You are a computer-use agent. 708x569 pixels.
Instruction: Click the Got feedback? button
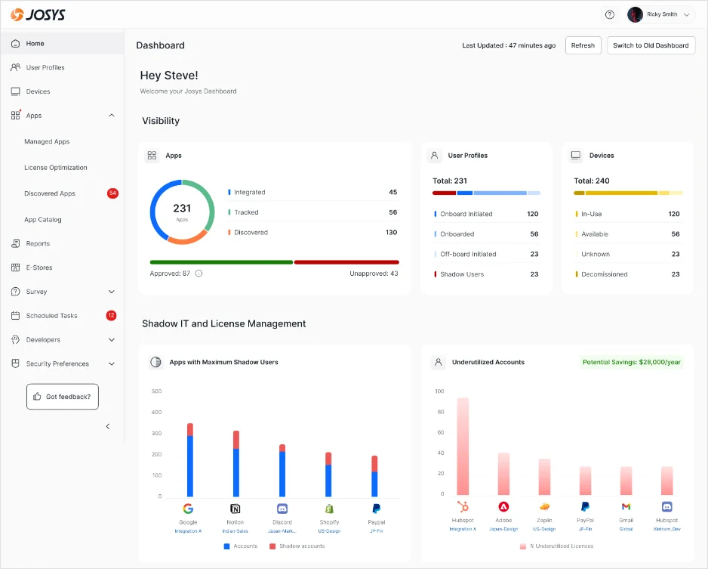(63, 397)
